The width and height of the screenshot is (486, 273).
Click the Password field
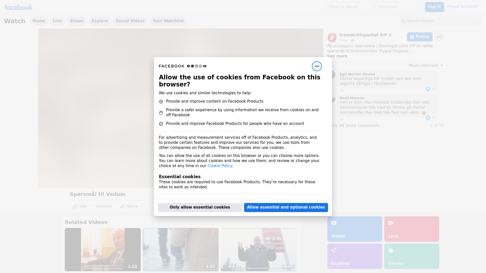coord(399,7)
